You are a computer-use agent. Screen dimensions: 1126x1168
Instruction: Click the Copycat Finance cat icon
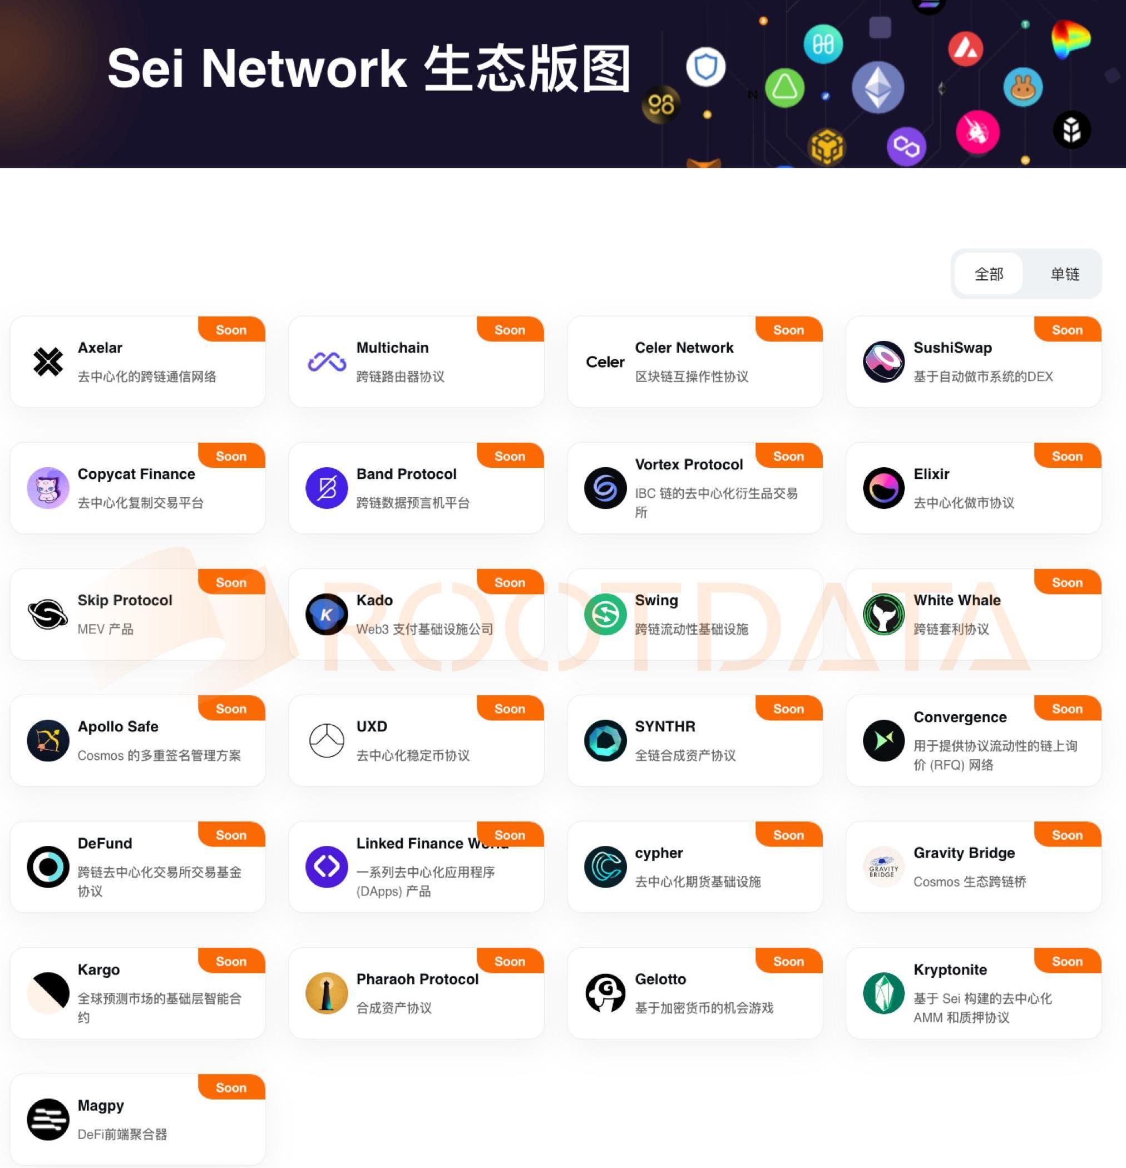coord(48,488)
